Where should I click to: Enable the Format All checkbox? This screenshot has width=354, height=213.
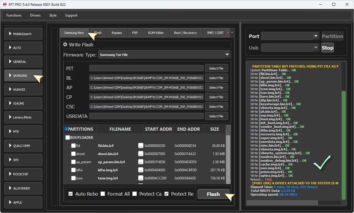click(103, 194)
